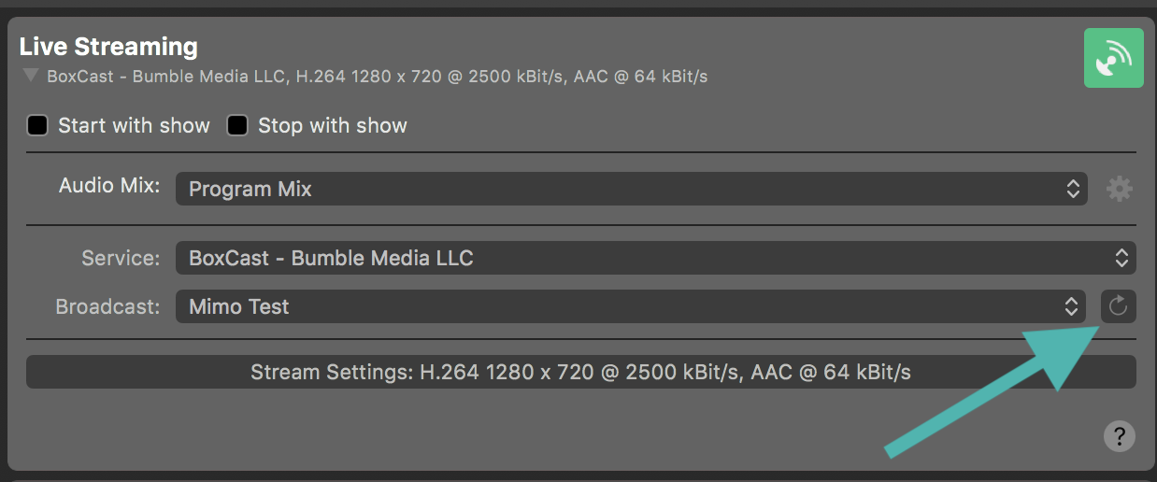Open Audio Mix gear settings

[1119, 189]
